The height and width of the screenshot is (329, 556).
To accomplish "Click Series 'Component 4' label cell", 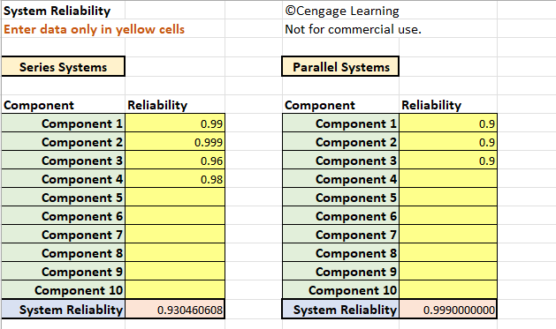I will (x=63, y=179).
